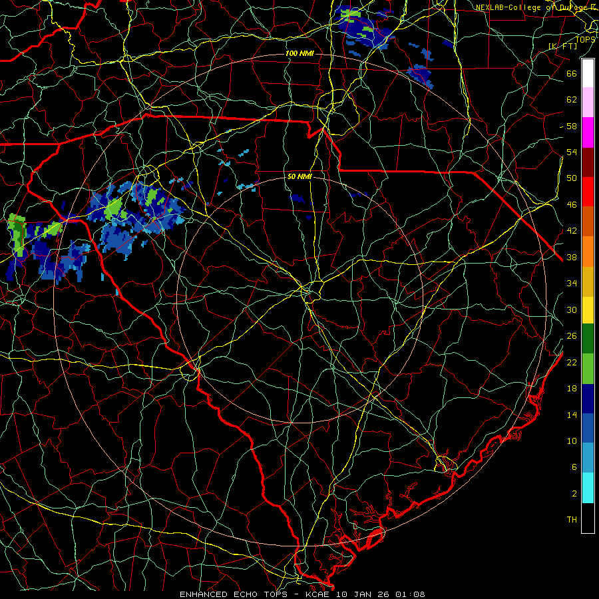Click the "10 JAN 26" date text

[x=363, y=594]
